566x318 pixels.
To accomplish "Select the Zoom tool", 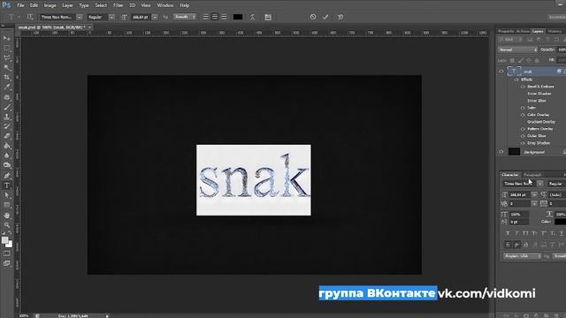I will tap(7, 225).
